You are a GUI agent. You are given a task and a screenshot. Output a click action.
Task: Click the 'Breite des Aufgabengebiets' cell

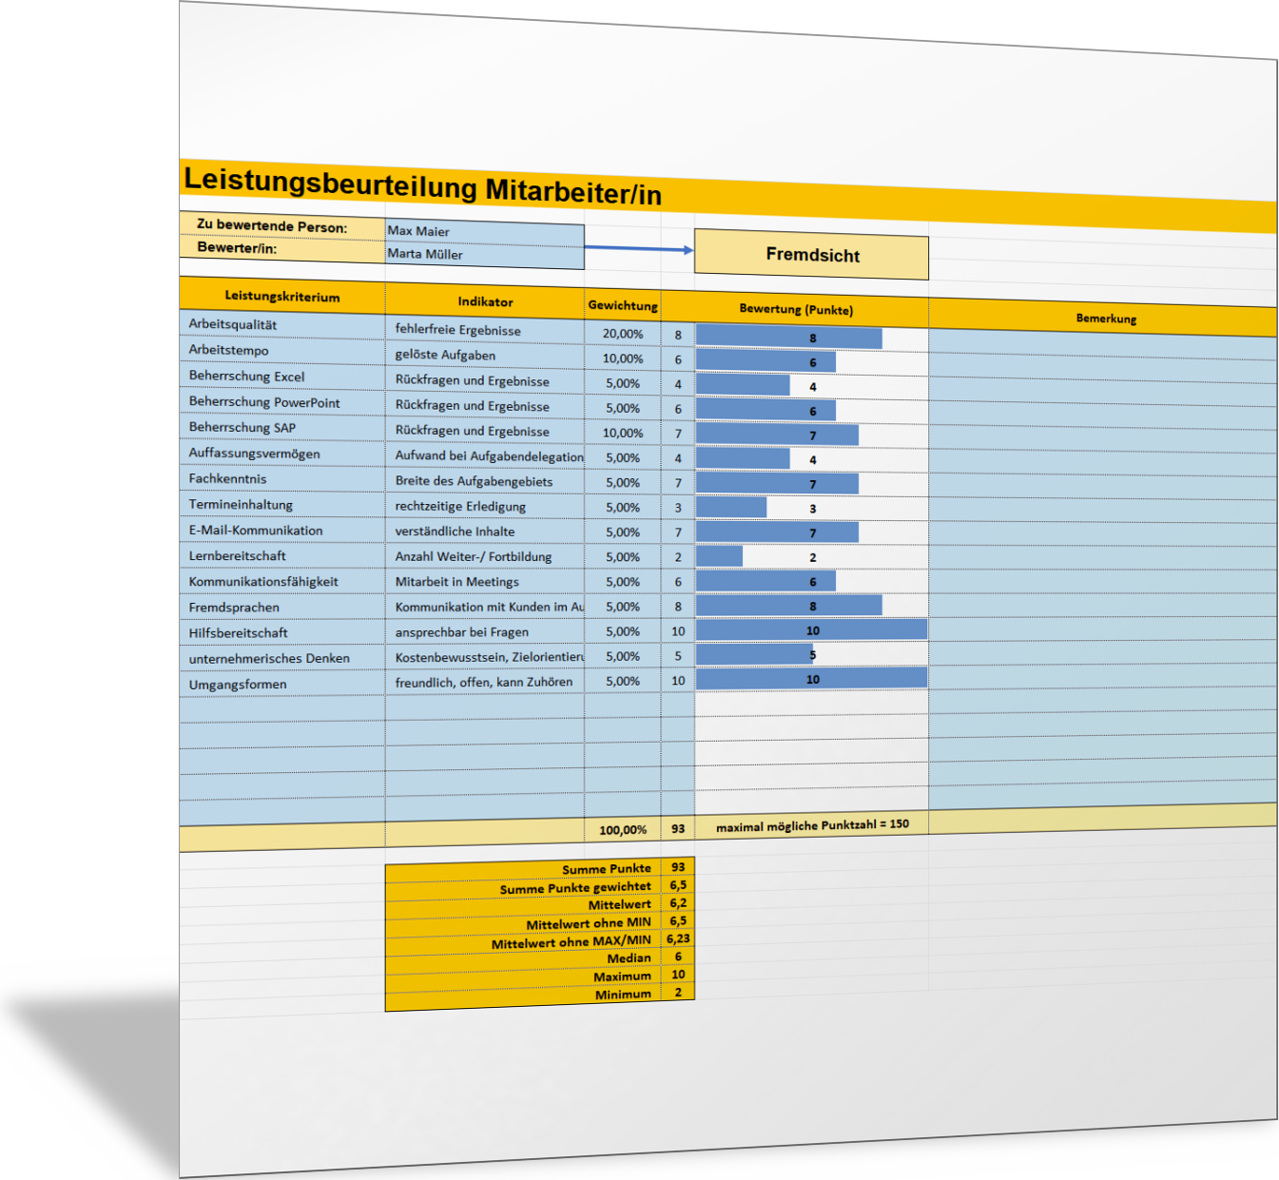click(485, 482)
